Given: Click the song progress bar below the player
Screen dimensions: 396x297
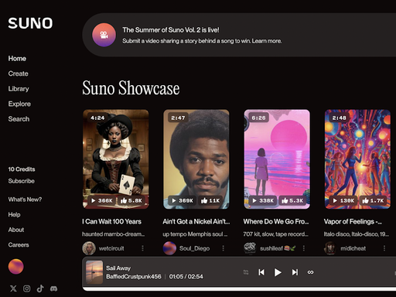Looking at the screenshot, I should pyautogui.click(x=239, y=288).
